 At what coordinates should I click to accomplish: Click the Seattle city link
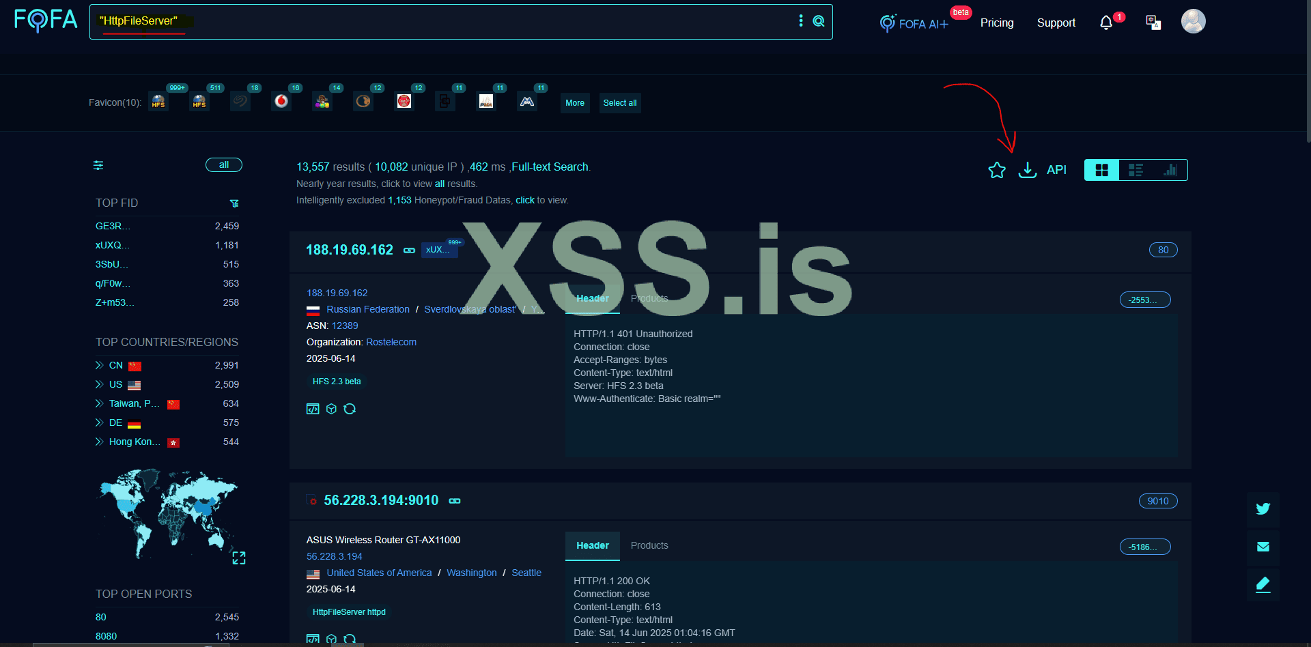[x=526, y=573]
